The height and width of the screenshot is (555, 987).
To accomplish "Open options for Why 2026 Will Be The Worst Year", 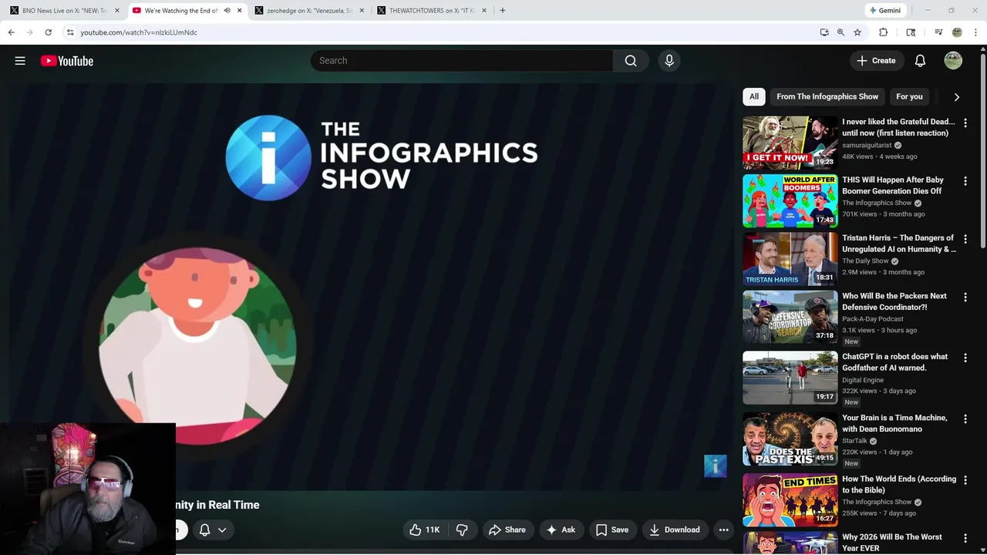I will [x=965, y=538].
